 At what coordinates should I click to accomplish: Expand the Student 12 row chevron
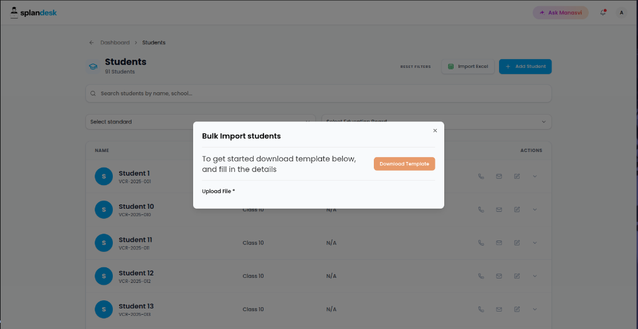[x=535, y=276]
